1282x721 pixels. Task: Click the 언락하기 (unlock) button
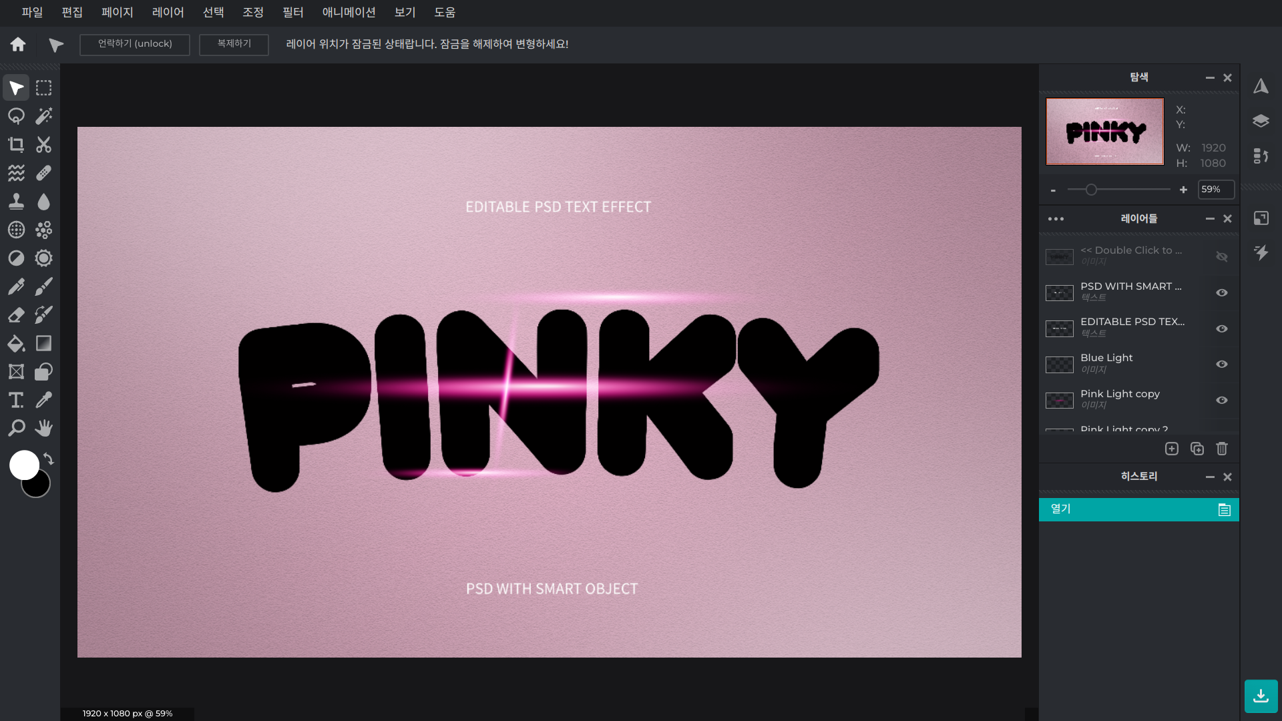pyautogui.click(x=135, y=44)
